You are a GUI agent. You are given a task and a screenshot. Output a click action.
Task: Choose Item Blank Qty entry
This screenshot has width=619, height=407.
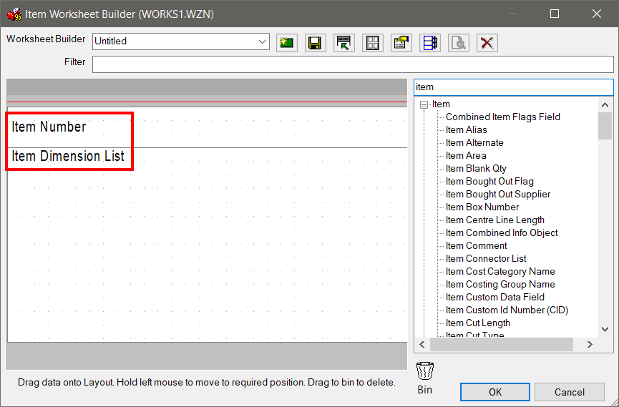[x=476, y=169]
